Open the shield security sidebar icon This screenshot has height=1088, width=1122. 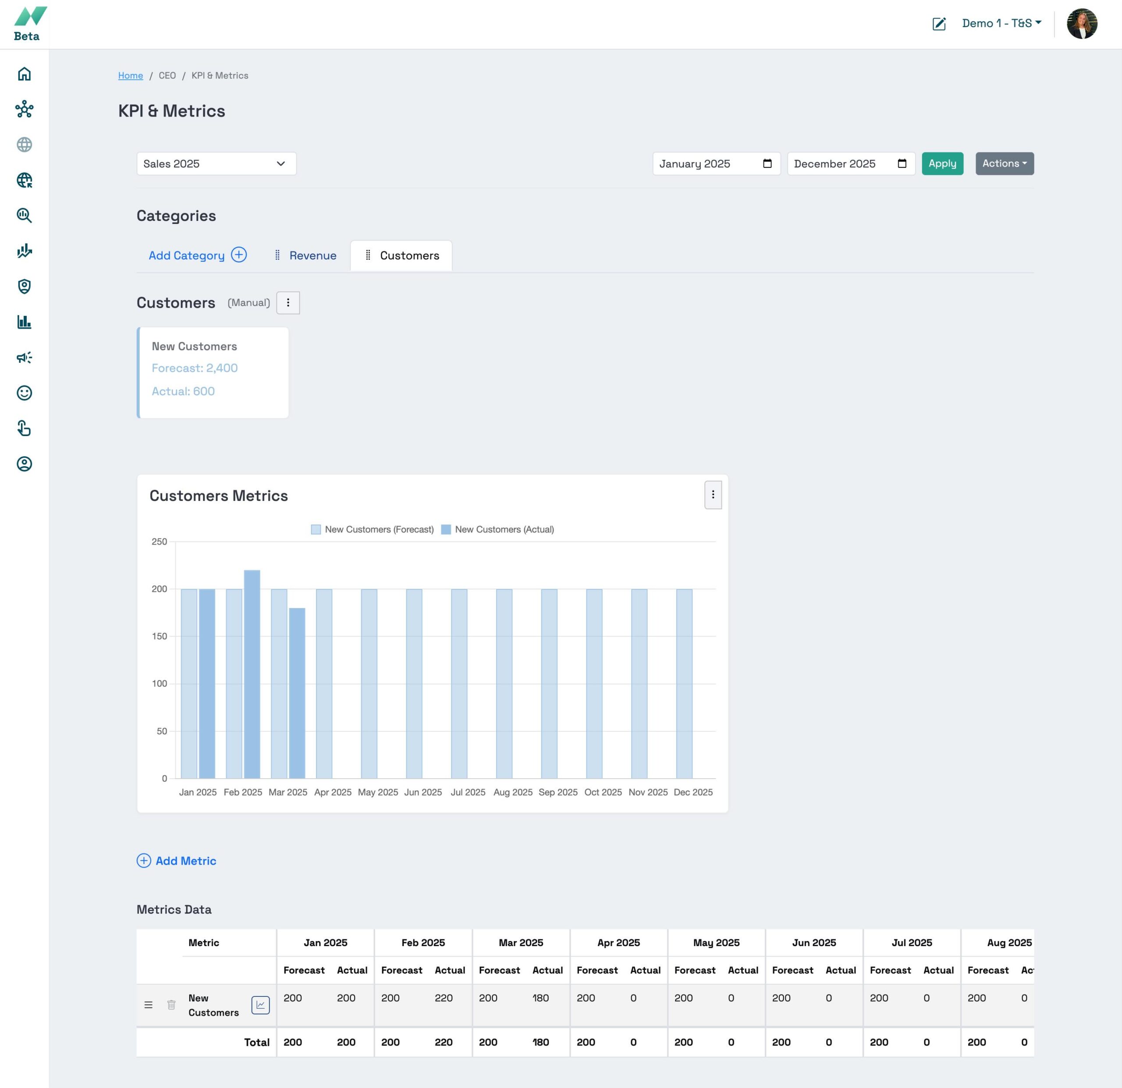coord(24,286)
